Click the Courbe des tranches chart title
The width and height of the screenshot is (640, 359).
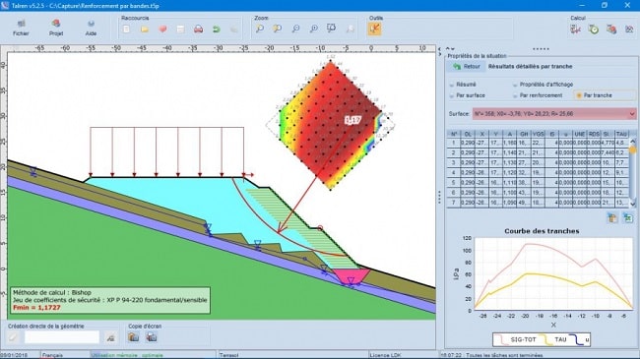(x=542, y=231)
